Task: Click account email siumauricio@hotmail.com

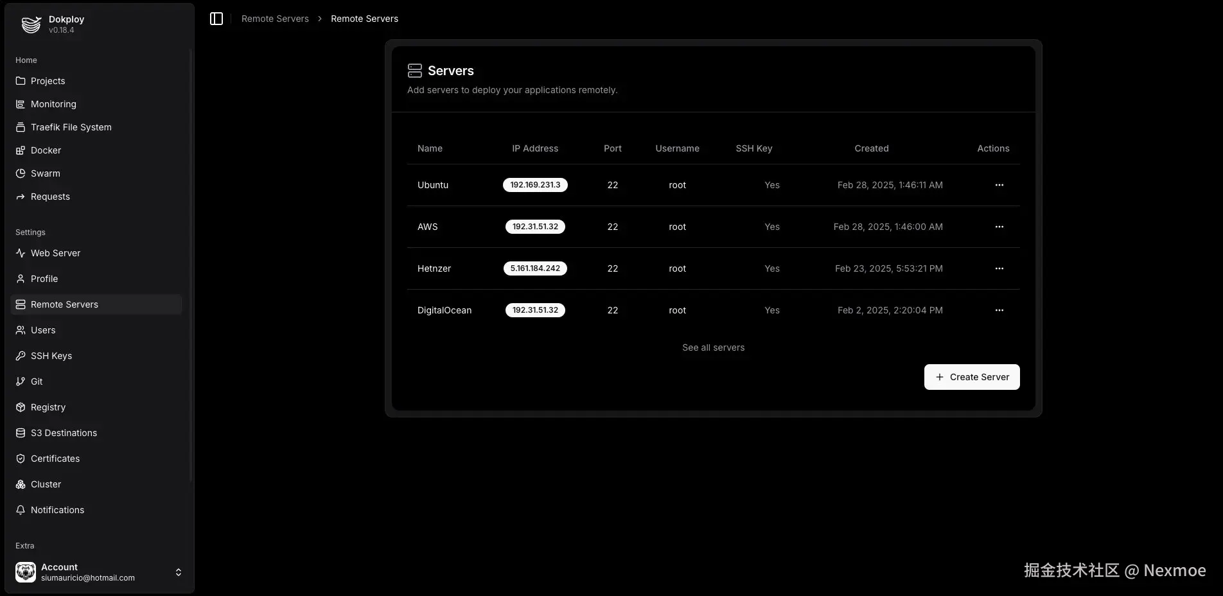Action: pos(88,578)
